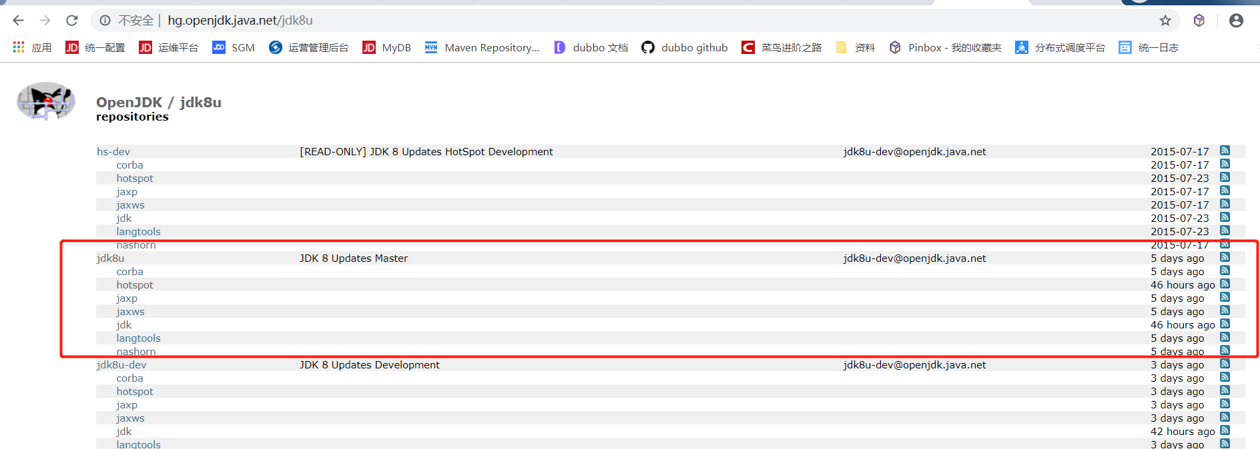Image resolution: width=1260 pixels, height=449 pixels.
Task: Open the 运维平台 bookmark
Action: click(x=169, y=47)
